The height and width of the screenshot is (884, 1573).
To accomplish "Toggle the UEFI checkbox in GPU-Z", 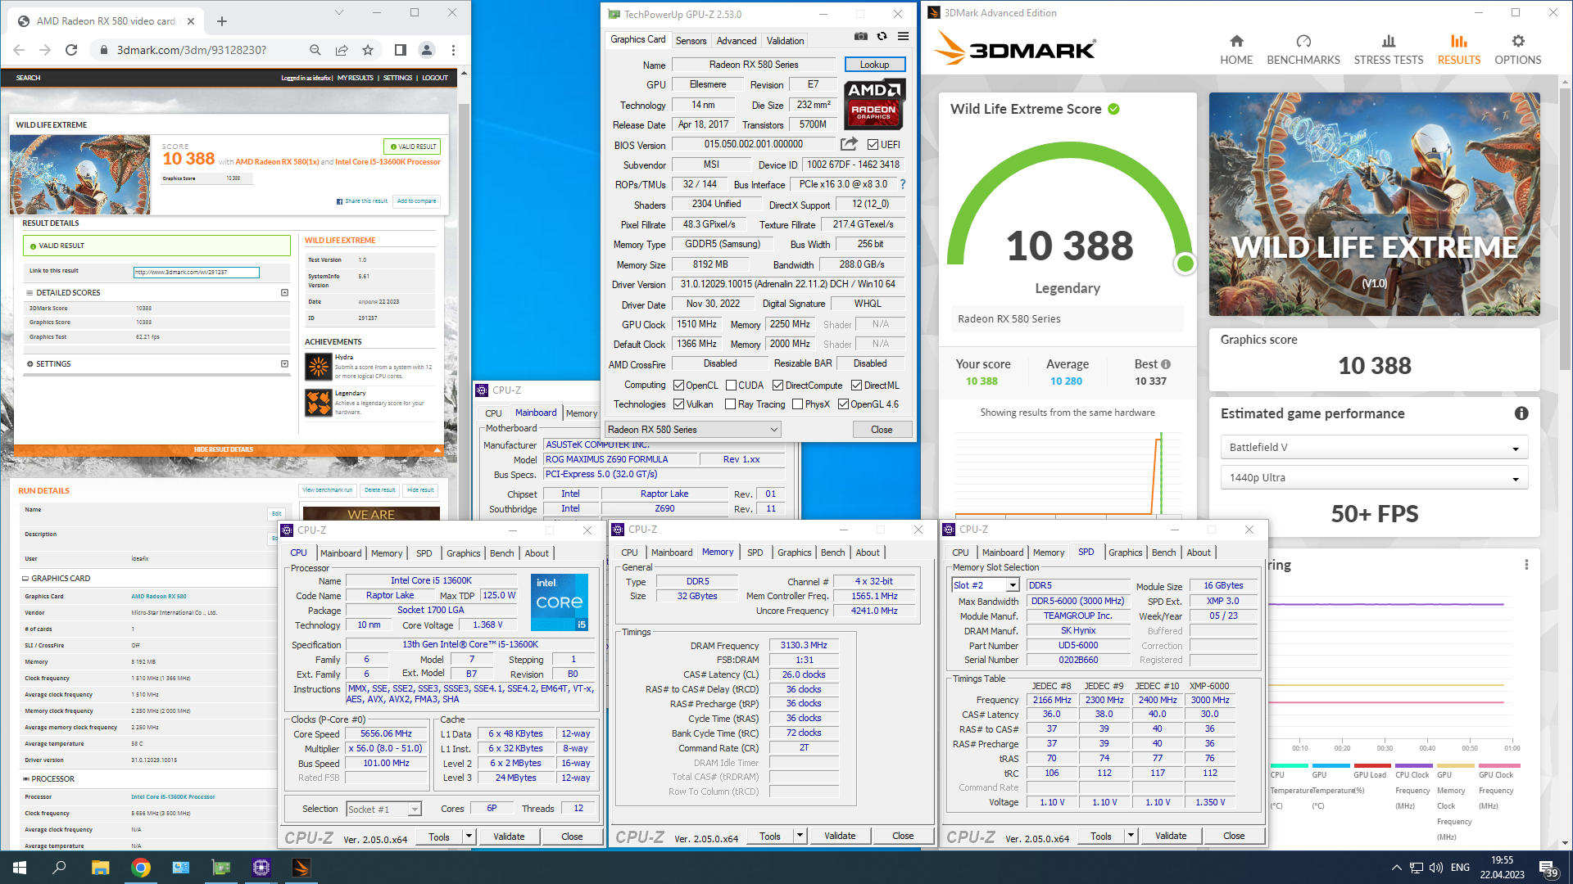I will pyautogui.click(x=873, y=145).
